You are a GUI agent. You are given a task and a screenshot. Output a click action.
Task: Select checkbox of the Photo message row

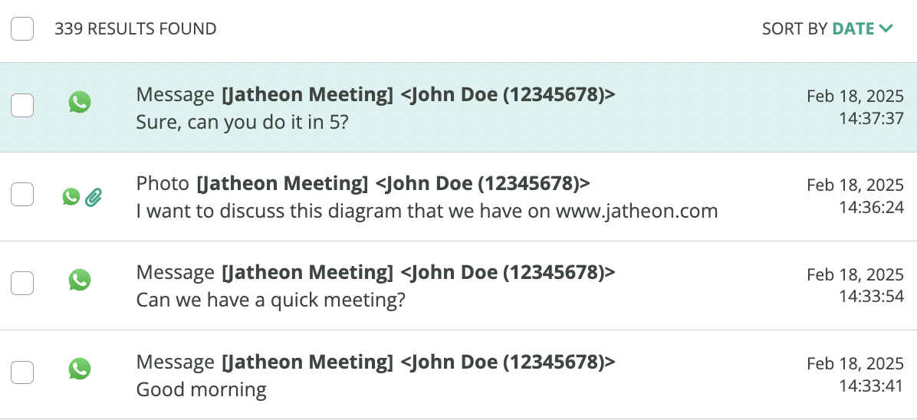(22, 194)
